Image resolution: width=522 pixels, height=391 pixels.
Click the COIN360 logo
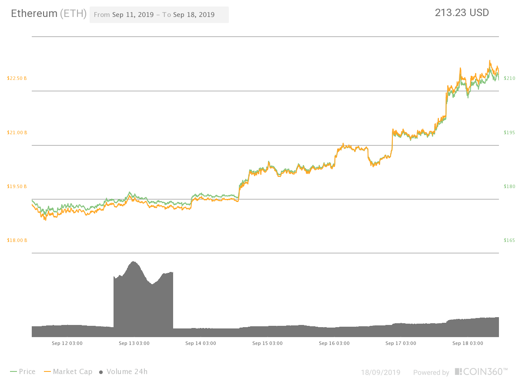click(x=481, y=371)
